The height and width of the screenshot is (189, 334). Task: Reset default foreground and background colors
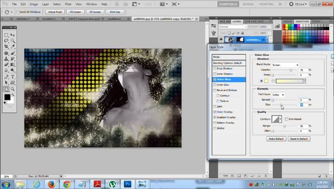pos(5,103)
